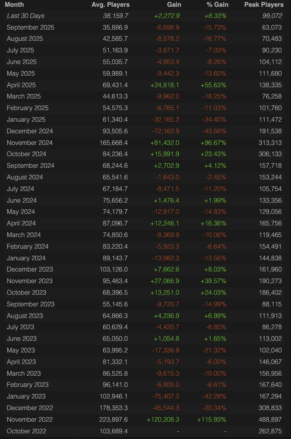The image size is (291, 439).
Task: Click the Month column header
Action: (x=14, y=4)
